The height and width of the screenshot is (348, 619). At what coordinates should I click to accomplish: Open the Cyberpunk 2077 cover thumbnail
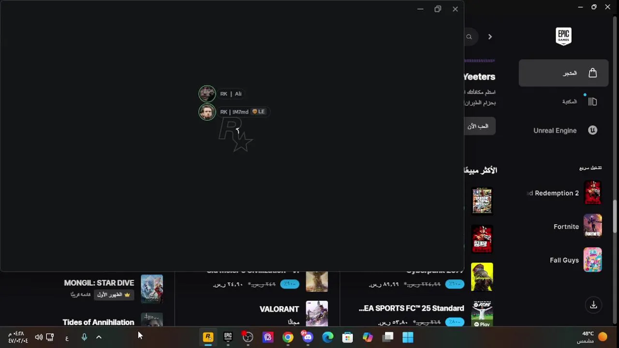482,277
